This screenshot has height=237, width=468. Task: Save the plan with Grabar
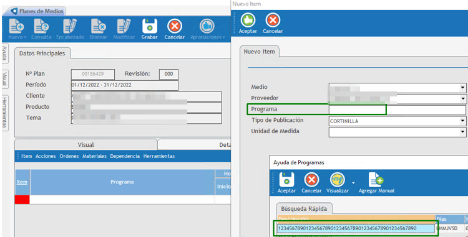(150, 29)
